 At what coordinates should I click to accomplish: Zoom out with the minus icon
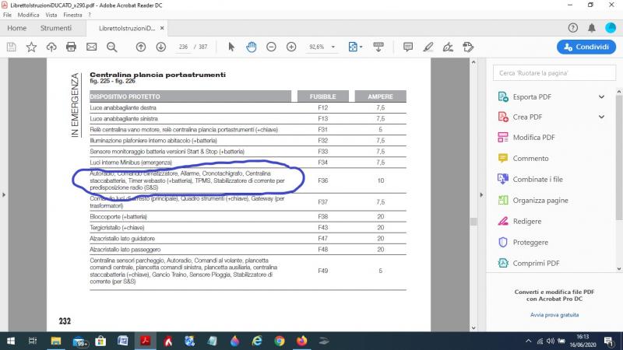coord(271,47)
